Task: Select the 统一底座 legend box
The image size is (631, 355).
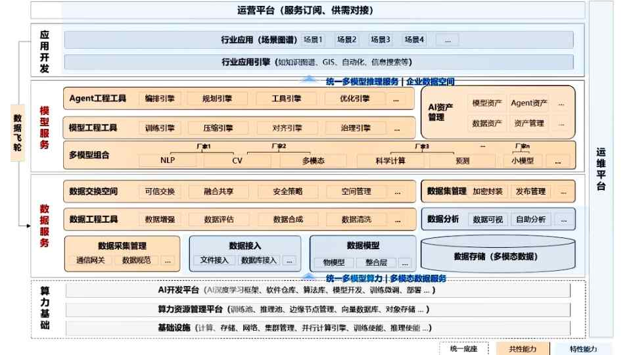Action: (x=467, y=349)
